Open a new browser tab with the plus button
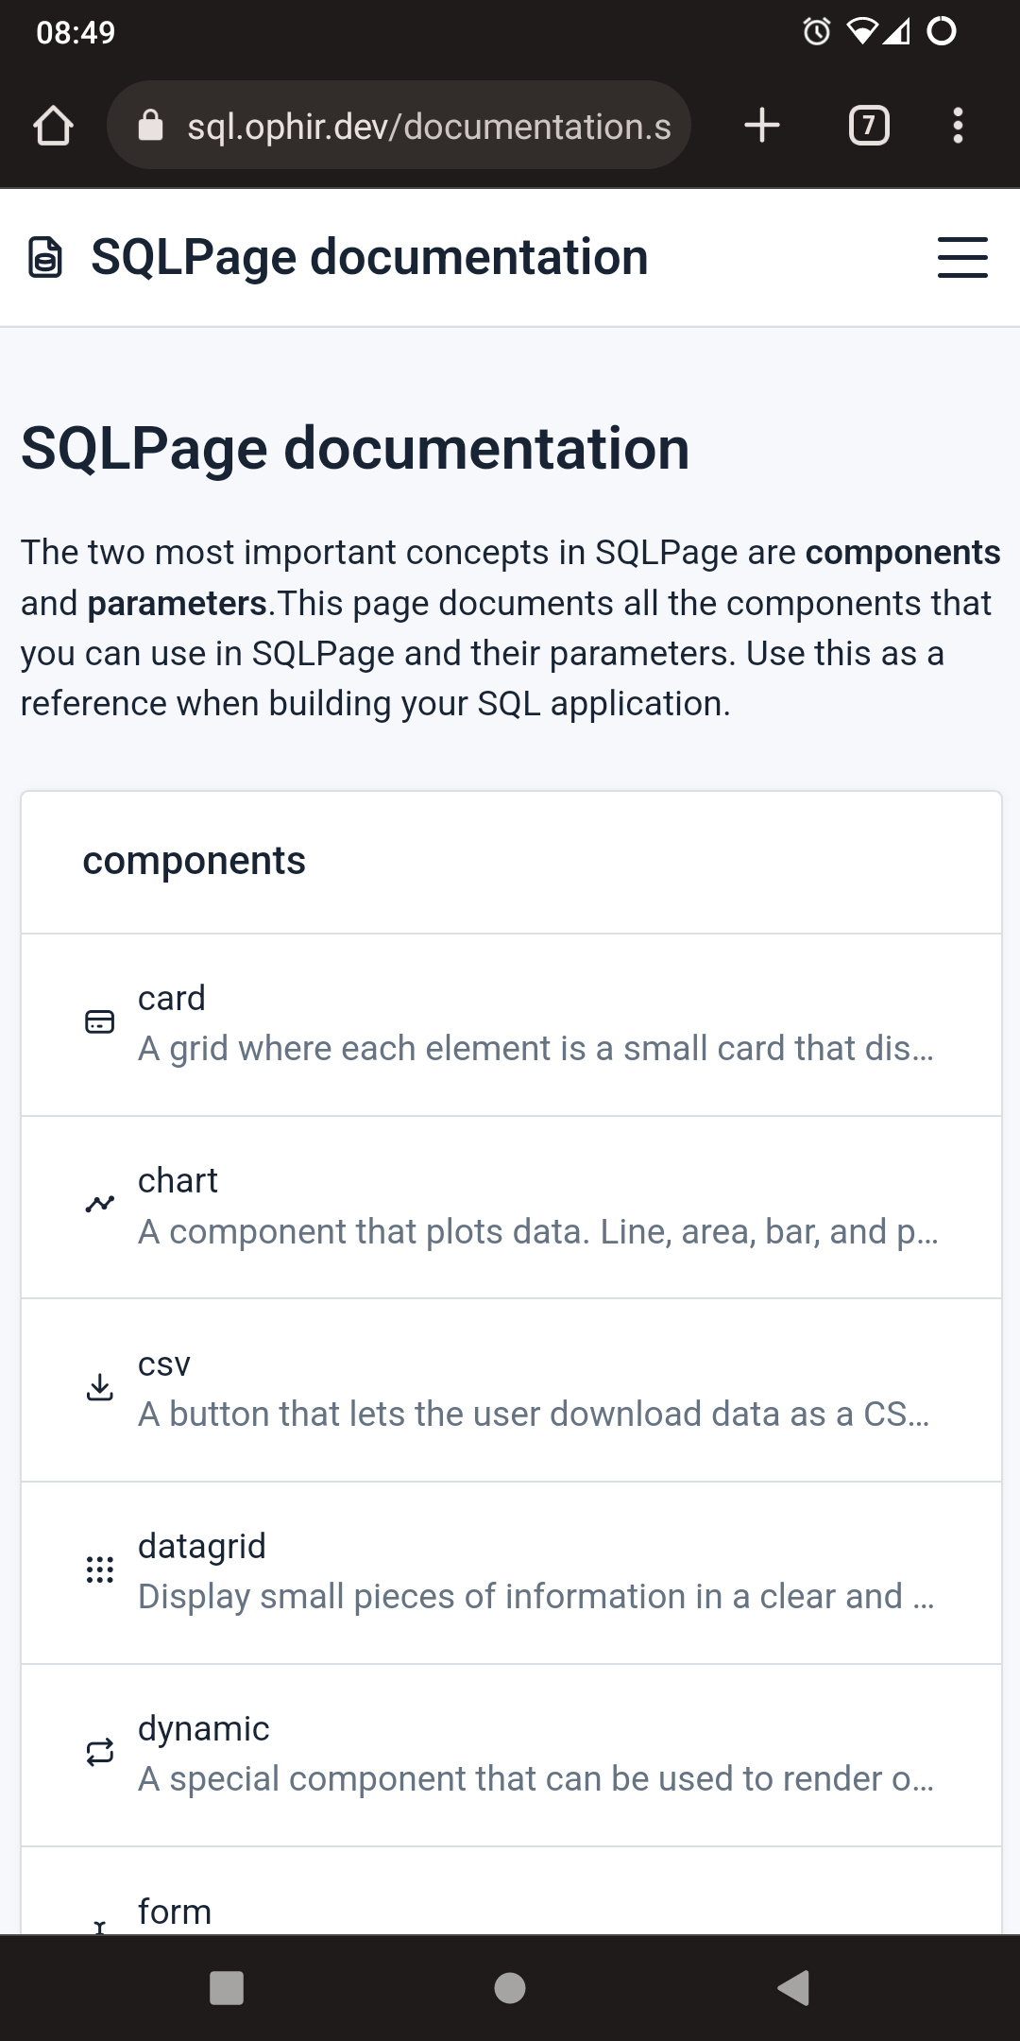Screen dimensions: 1020x2041 tap(761, 126)
